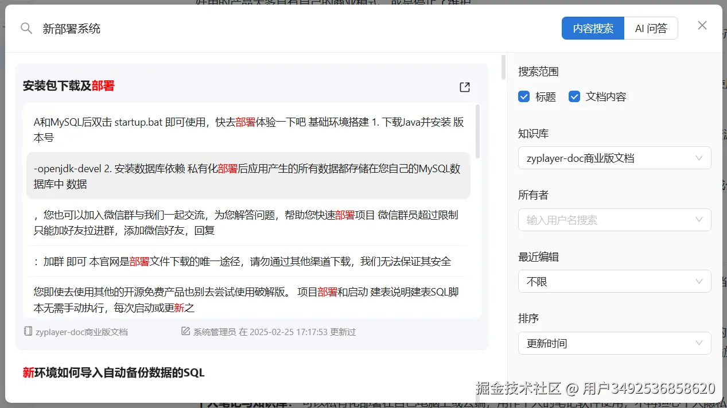The image size is (727, 408).
Task: Open the 最近编辑 dropdown showing 不限
Action: pos(615,281)
